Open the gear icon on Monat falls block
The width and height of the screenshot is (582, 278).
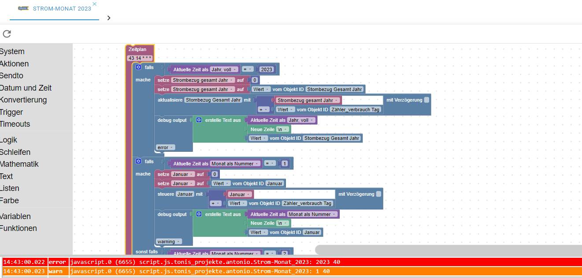pyautogui.click(x=138, y=161)
